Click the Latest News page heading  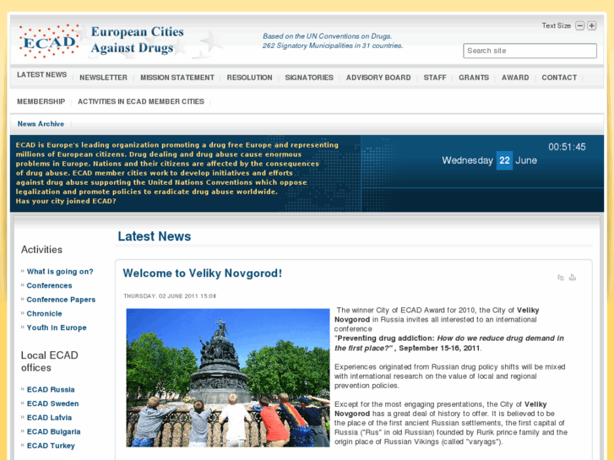click(155, 236)
